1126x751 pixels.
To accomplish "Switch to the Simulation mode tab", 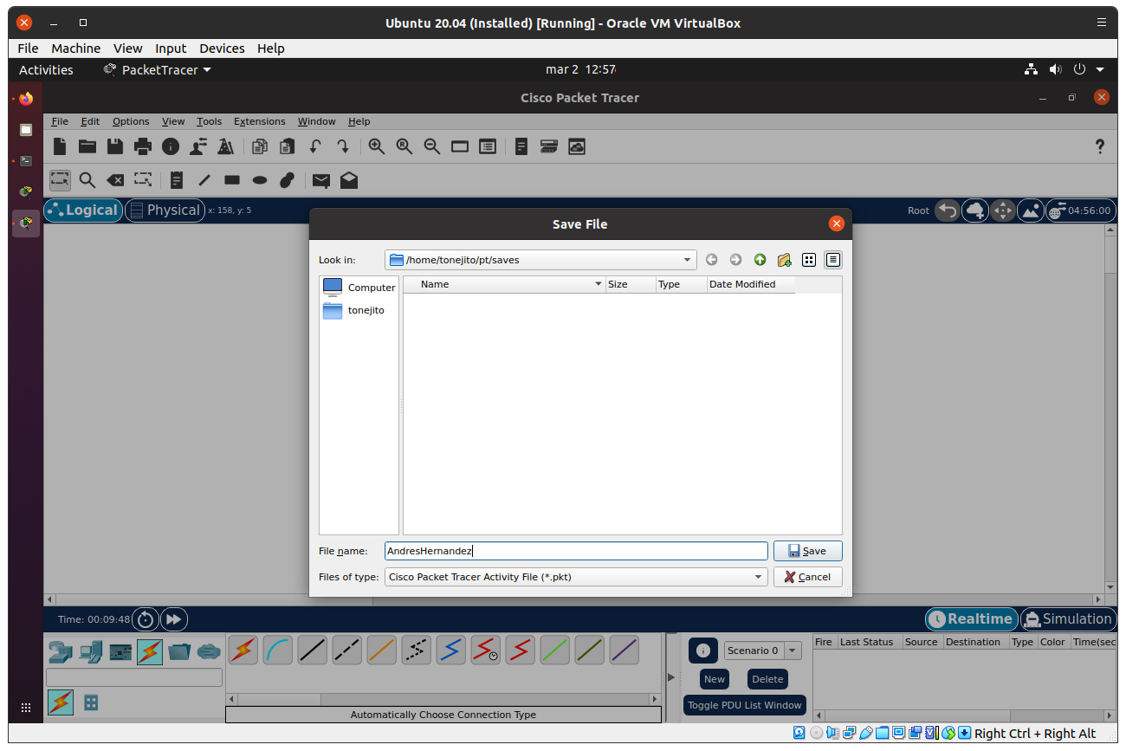I will [x=1066, y=619].
